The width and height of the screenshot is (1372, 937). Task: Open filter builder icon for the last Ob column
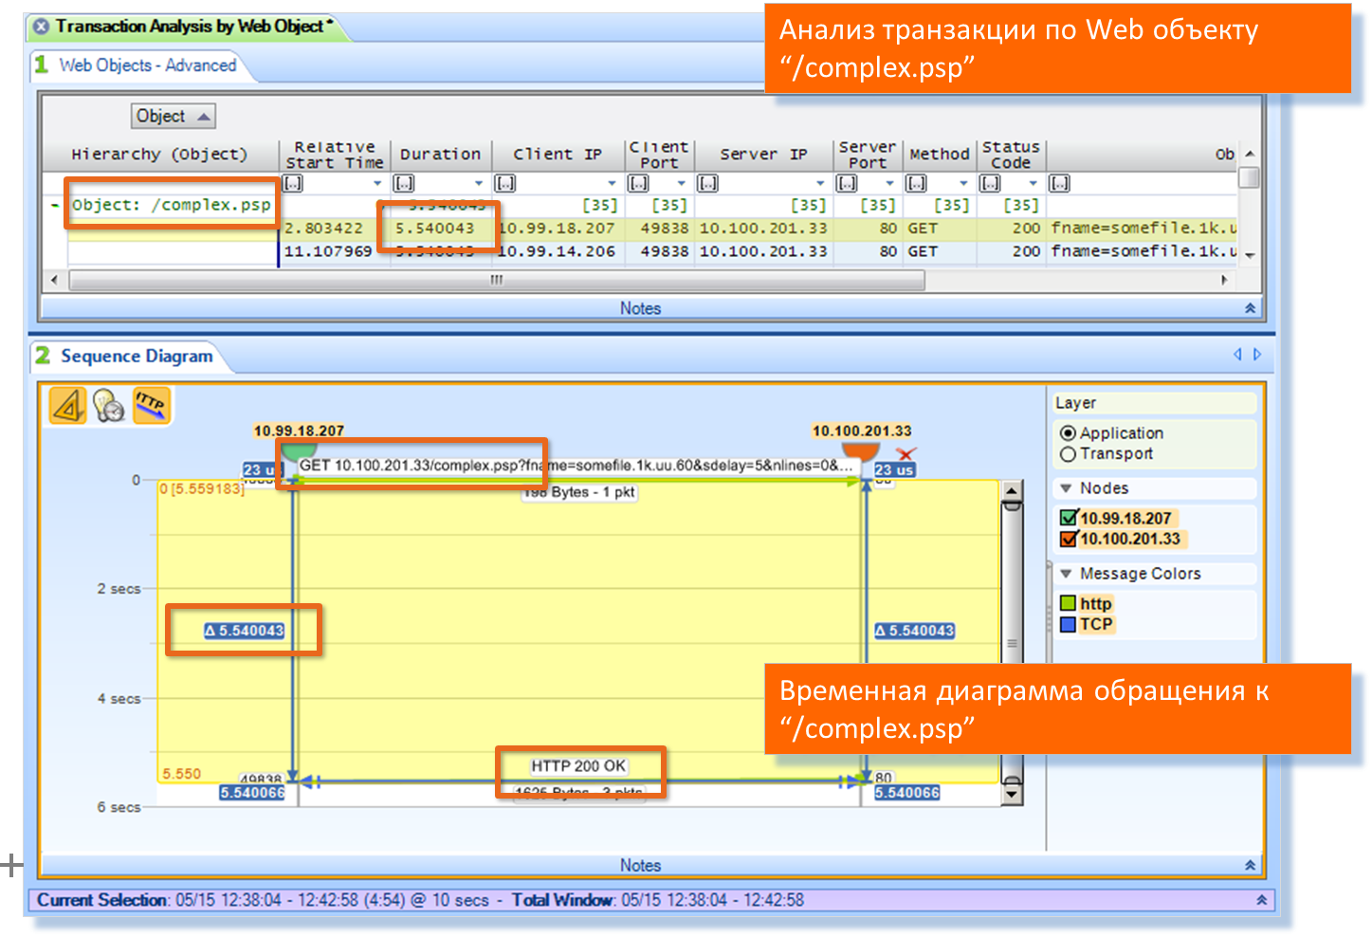[x=1059, y=183]
